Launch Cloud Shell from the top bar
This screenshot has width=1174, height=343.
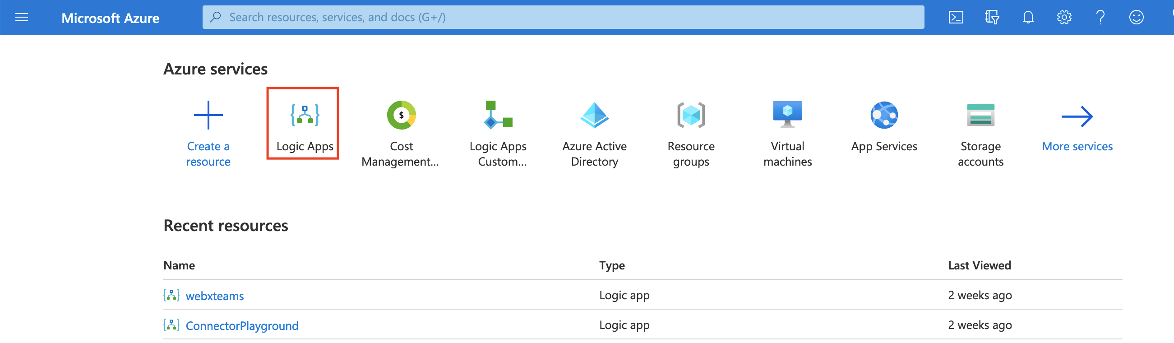point(956,17)
